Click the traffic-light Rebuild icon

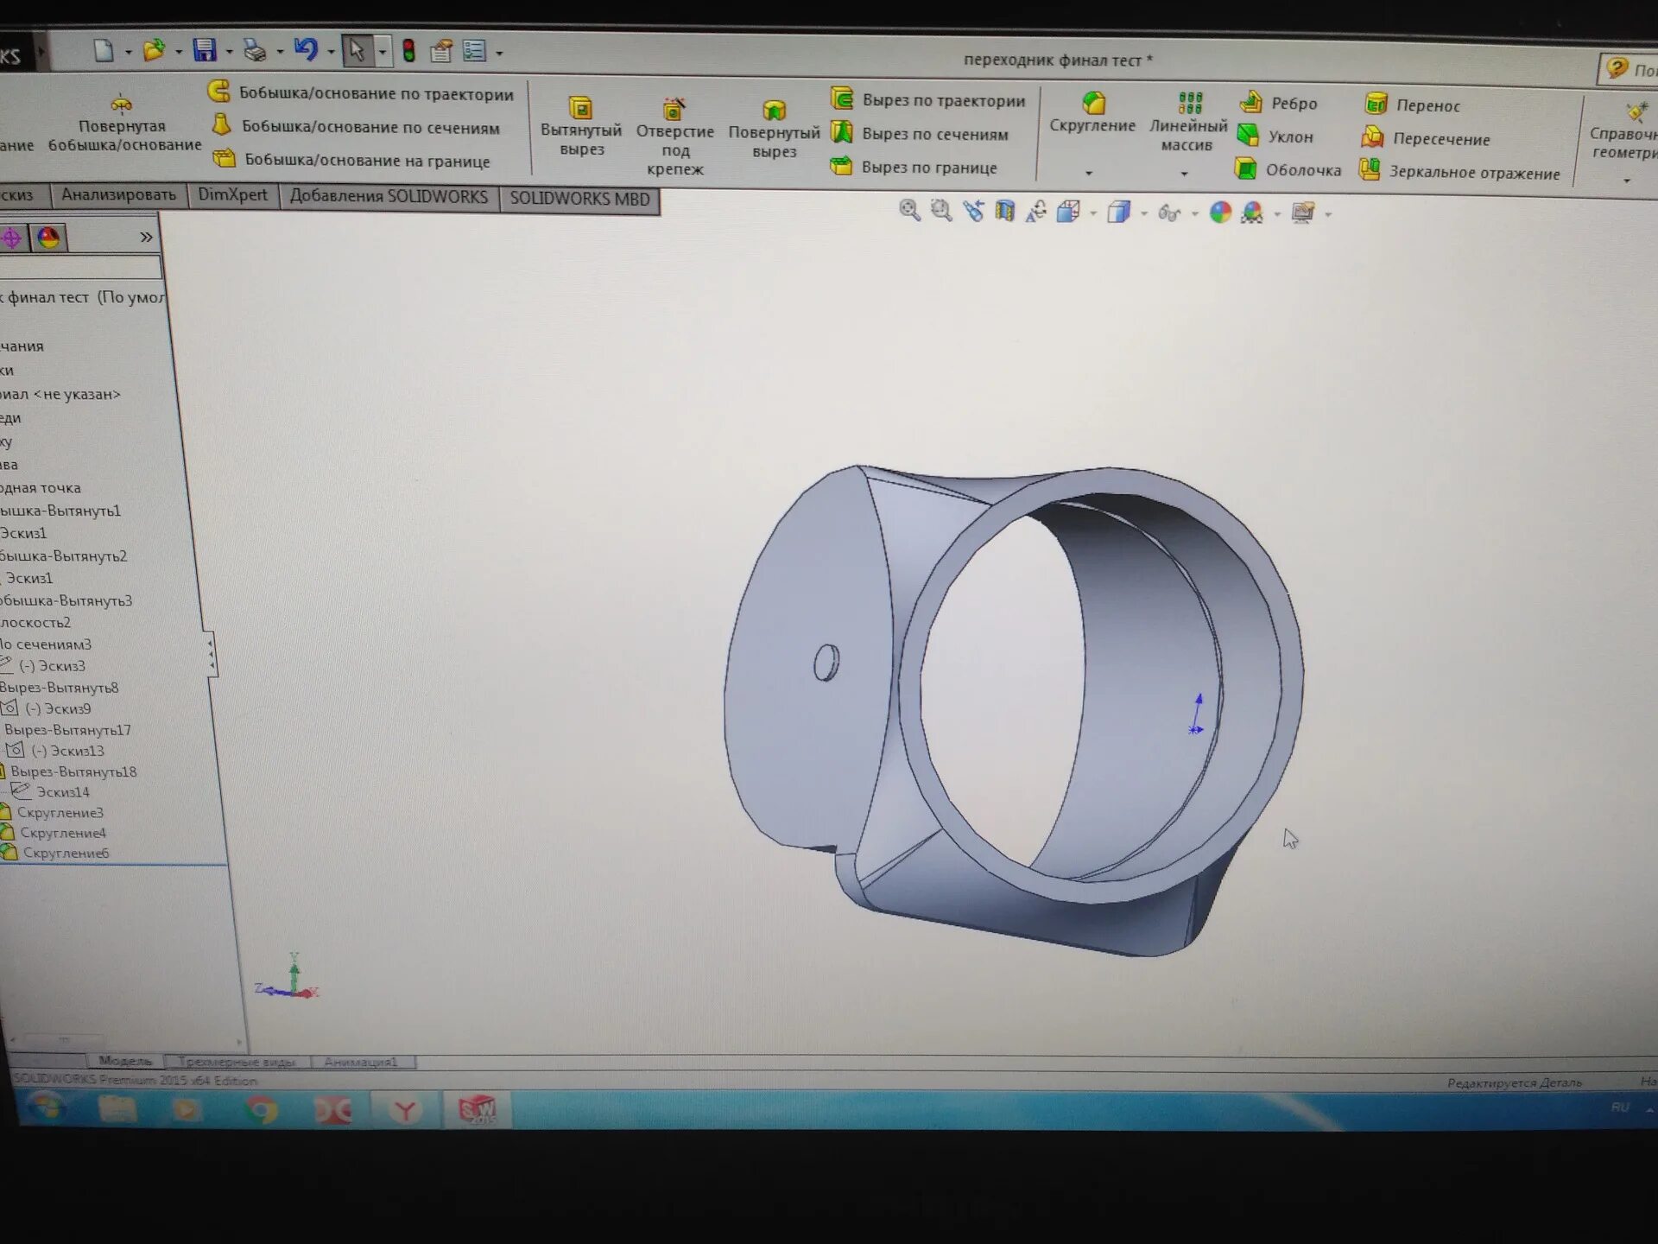408,52
